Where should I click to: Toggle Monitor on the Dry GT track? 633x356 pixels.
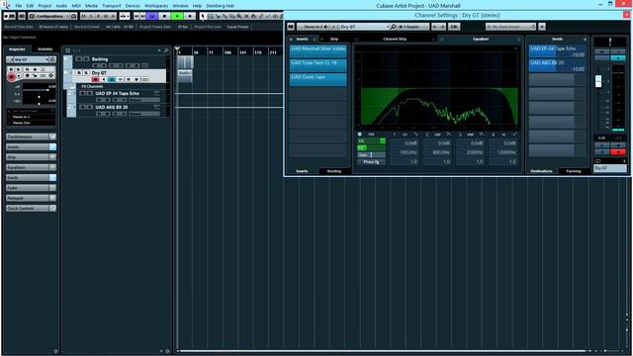[103, 79]
